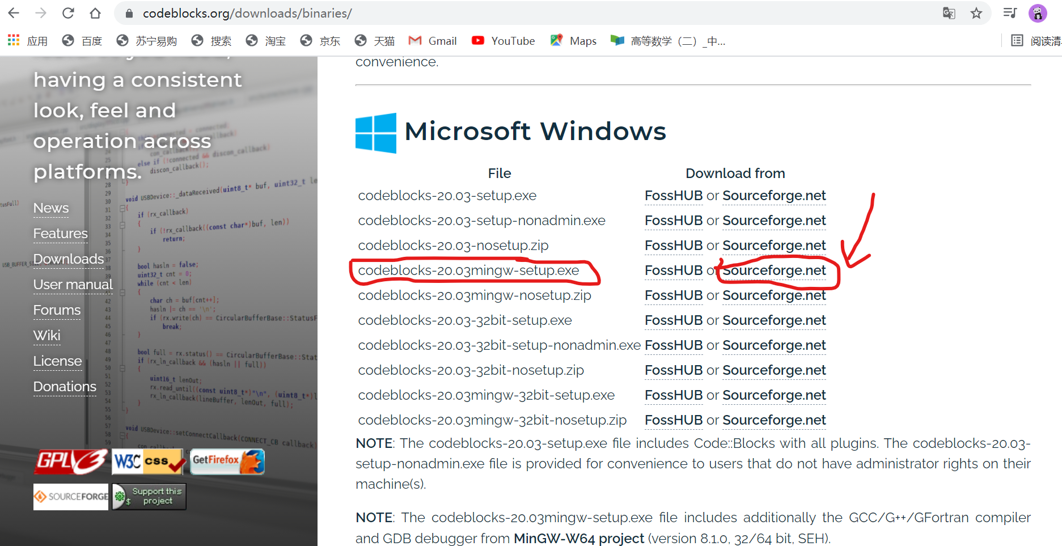The height and width of the screenshot is (546, 1062).
Task: Open the reading list icon
Action: pos(1017,41)
